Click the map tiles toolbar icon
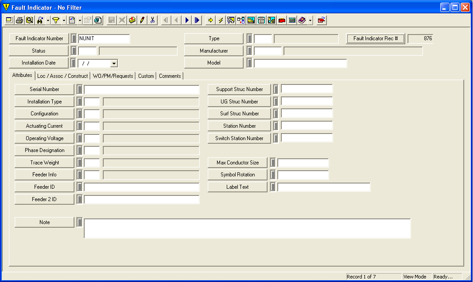This screenshot has width=473, height=282. [271, 20]
